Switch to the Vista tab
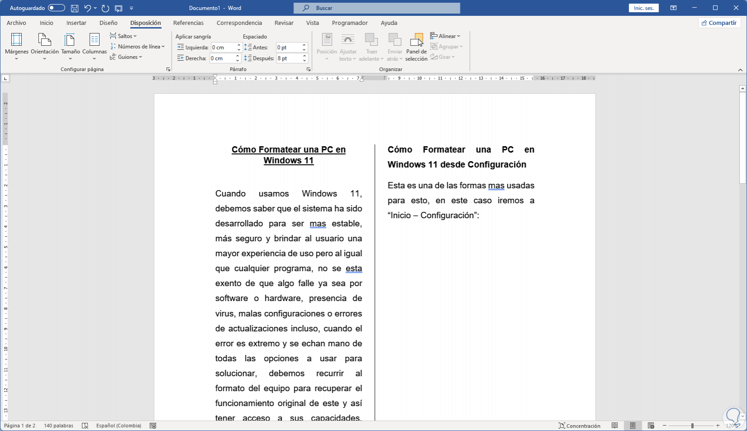The width and height of the screenshot is (747, 431). coord(312,23)
